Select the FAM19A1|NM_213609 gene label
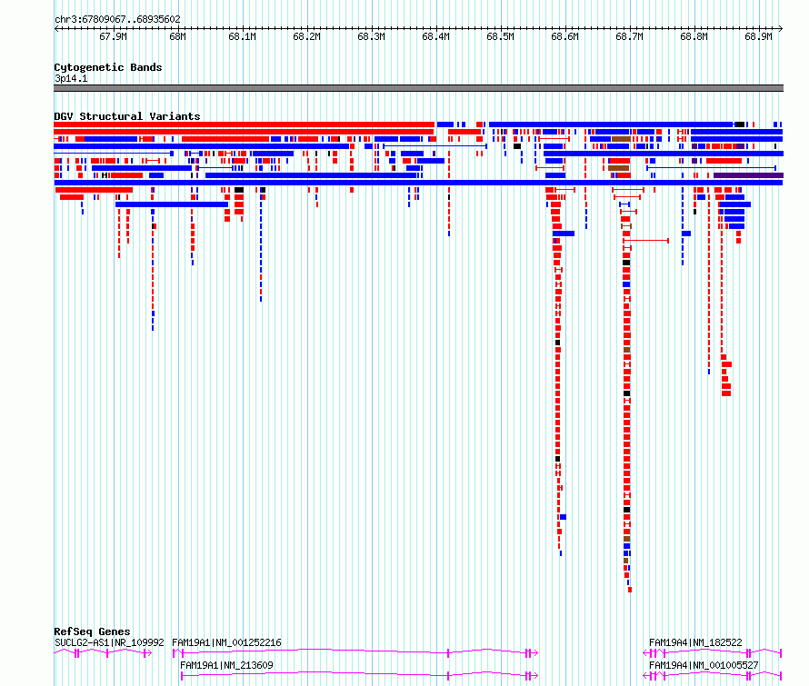 coord(226,665)
